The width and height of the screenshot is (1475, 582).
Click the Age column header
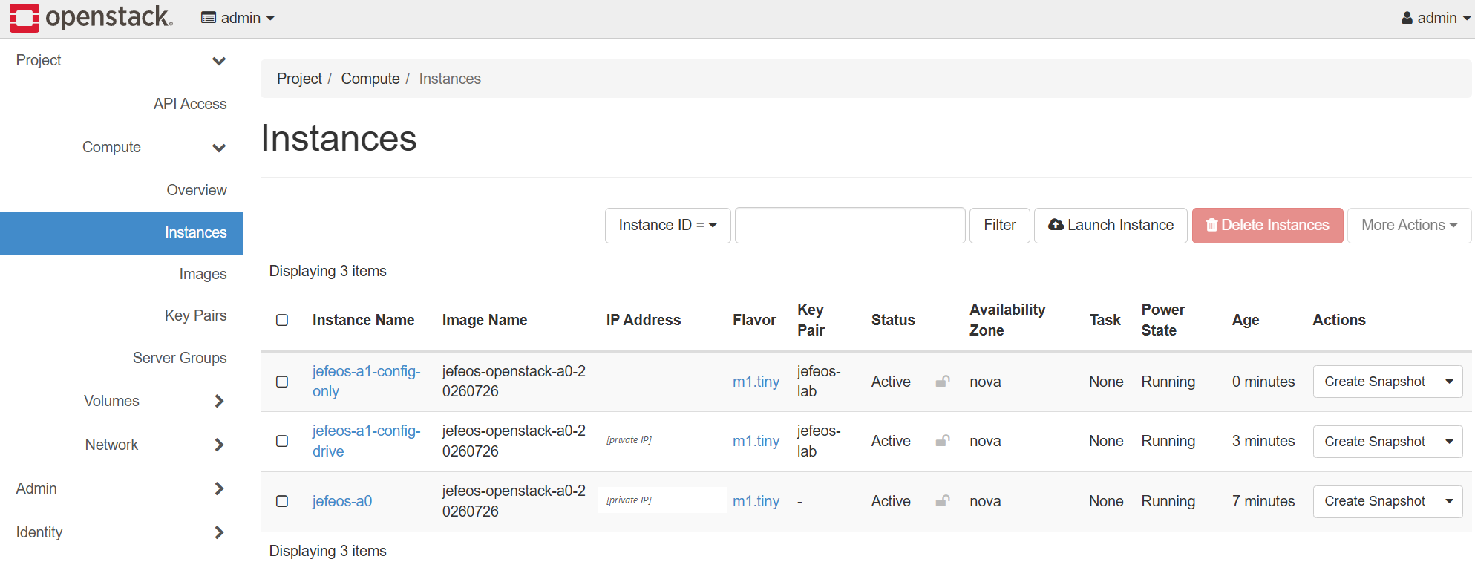(1246, 320)
